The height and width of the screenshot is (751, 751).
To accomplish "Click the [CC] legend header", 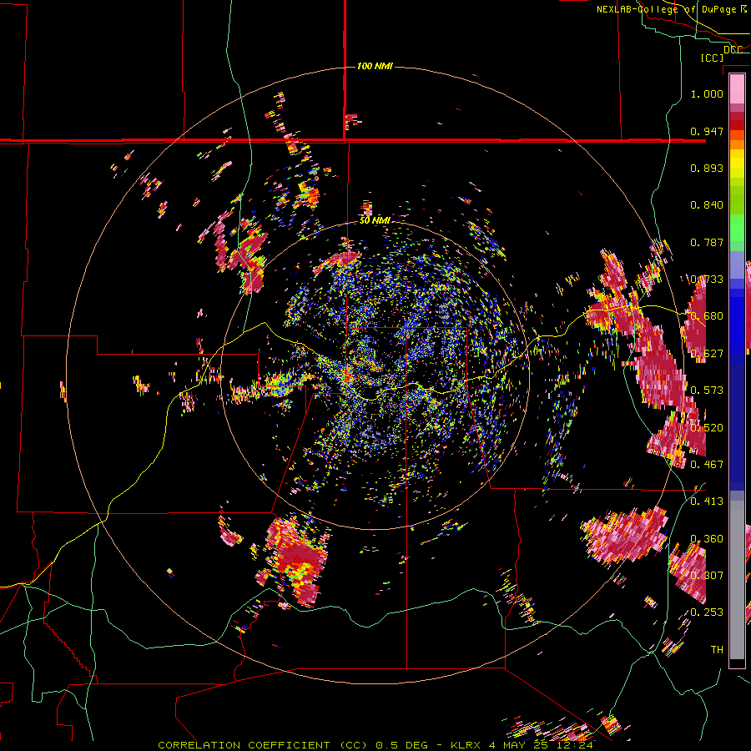I will 712,58.
